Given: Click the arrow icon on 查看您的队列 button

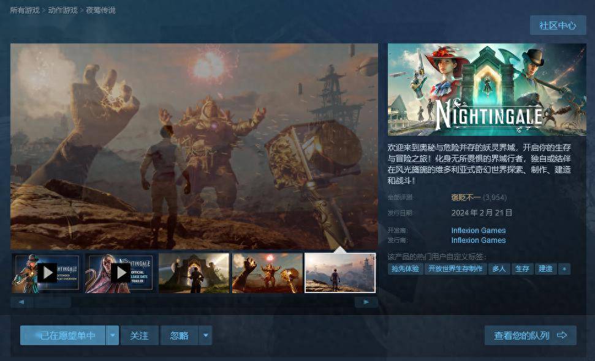Looking at the screenshot, I should 562,335.
